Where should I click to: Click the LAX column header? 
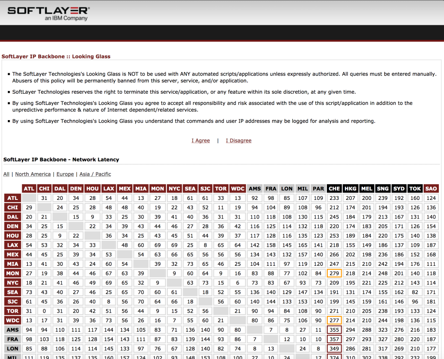pos(109,189)
